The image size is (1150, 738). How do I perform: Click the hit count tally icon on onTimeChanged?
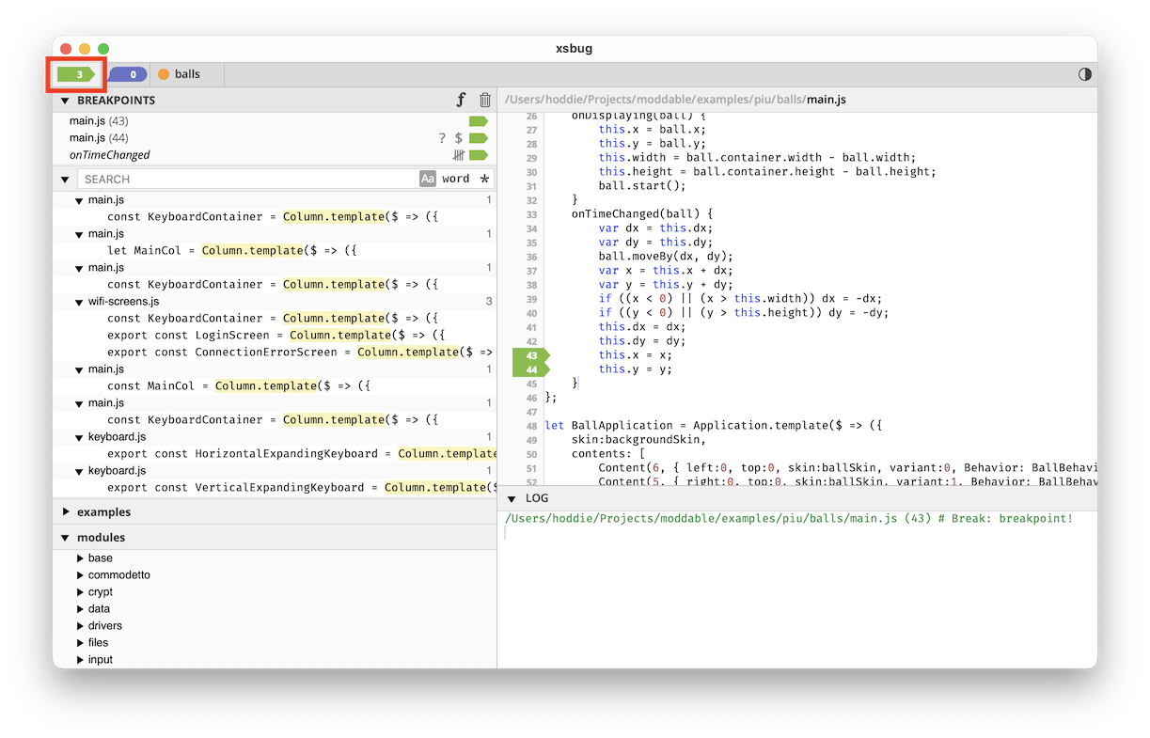point(459,155)
